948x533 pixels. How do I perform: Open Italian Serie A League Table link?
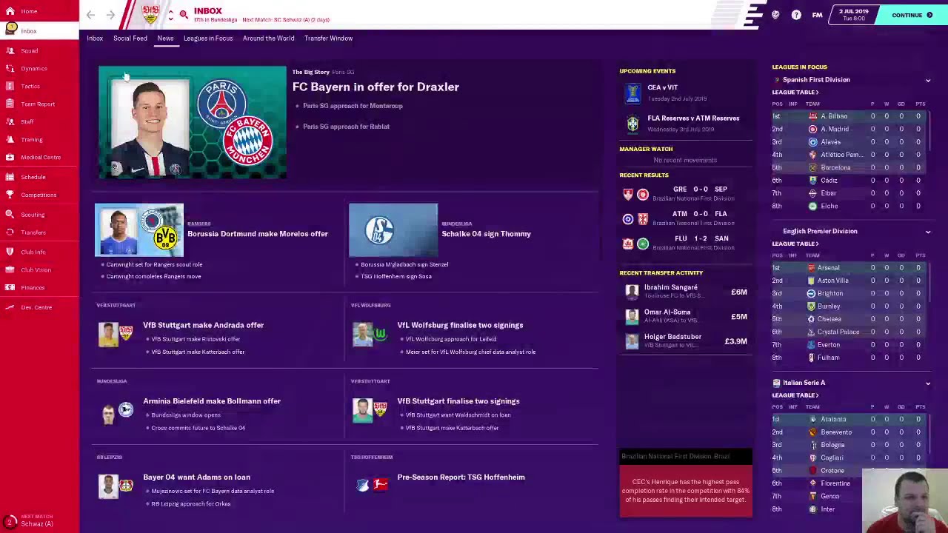point(795,395)
